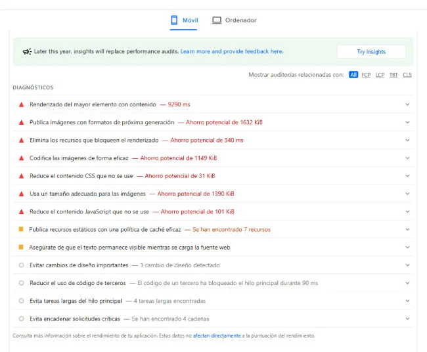
Task: Click the mobile phone icon in the Móvil tab
Action: pos(174,20)
